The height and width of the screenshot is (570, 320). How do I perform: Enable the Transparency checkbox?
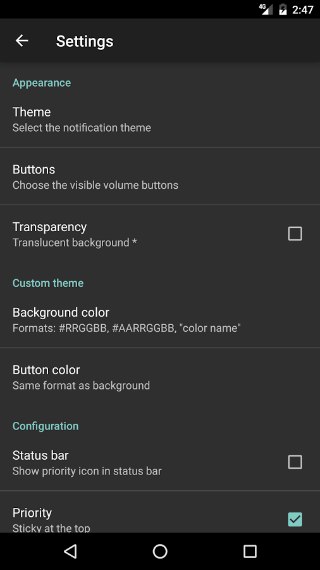(x=295, y=234)
